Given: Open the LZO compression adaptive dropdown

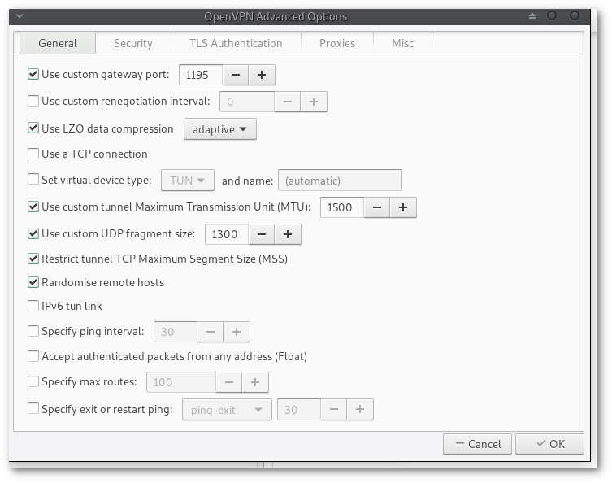Looking at the screenshot, I should (220, 129).
